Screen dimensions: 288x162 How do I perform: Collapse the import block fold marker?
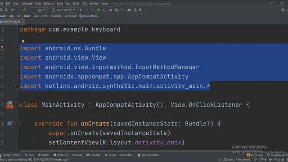tap(17, 49)
